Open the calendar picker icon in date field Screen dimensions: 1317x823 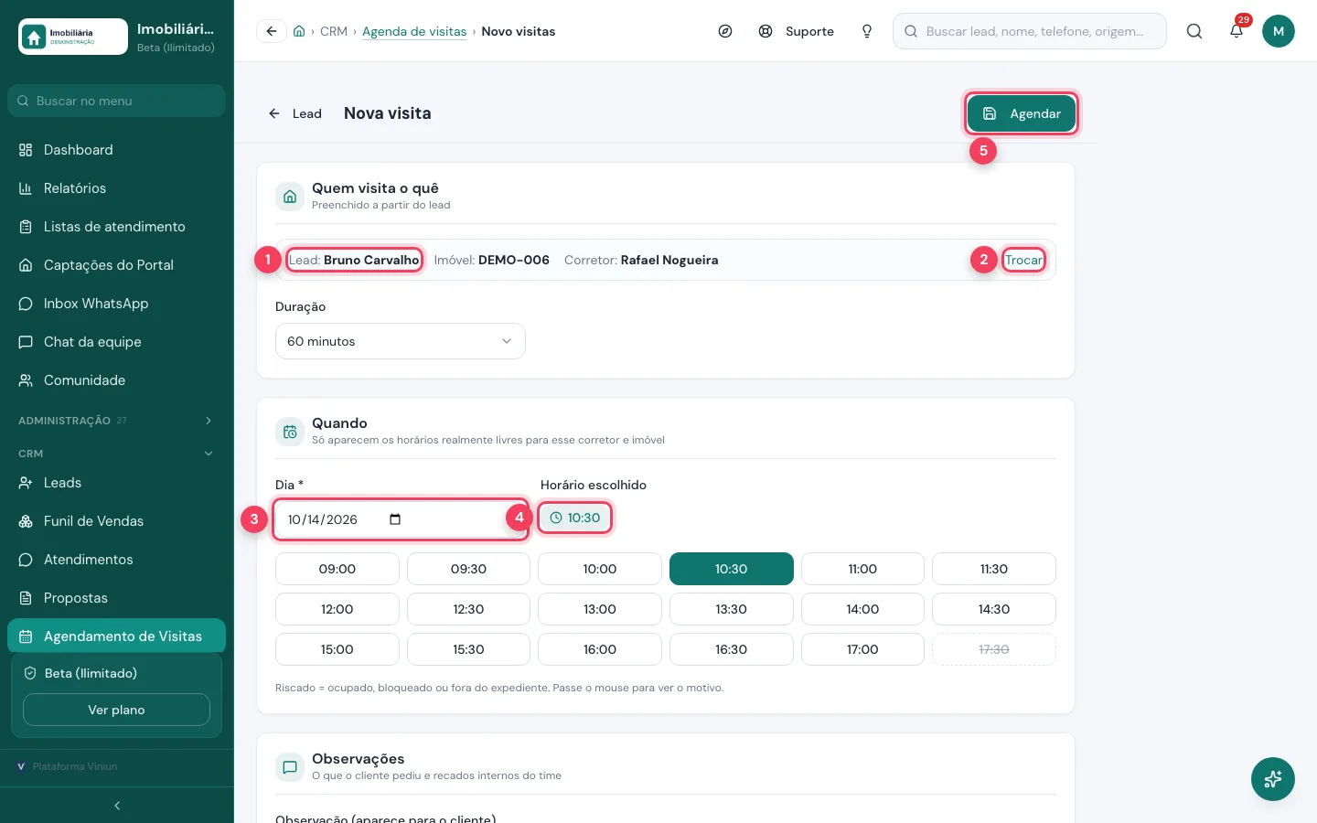click(x=395, y=519)
